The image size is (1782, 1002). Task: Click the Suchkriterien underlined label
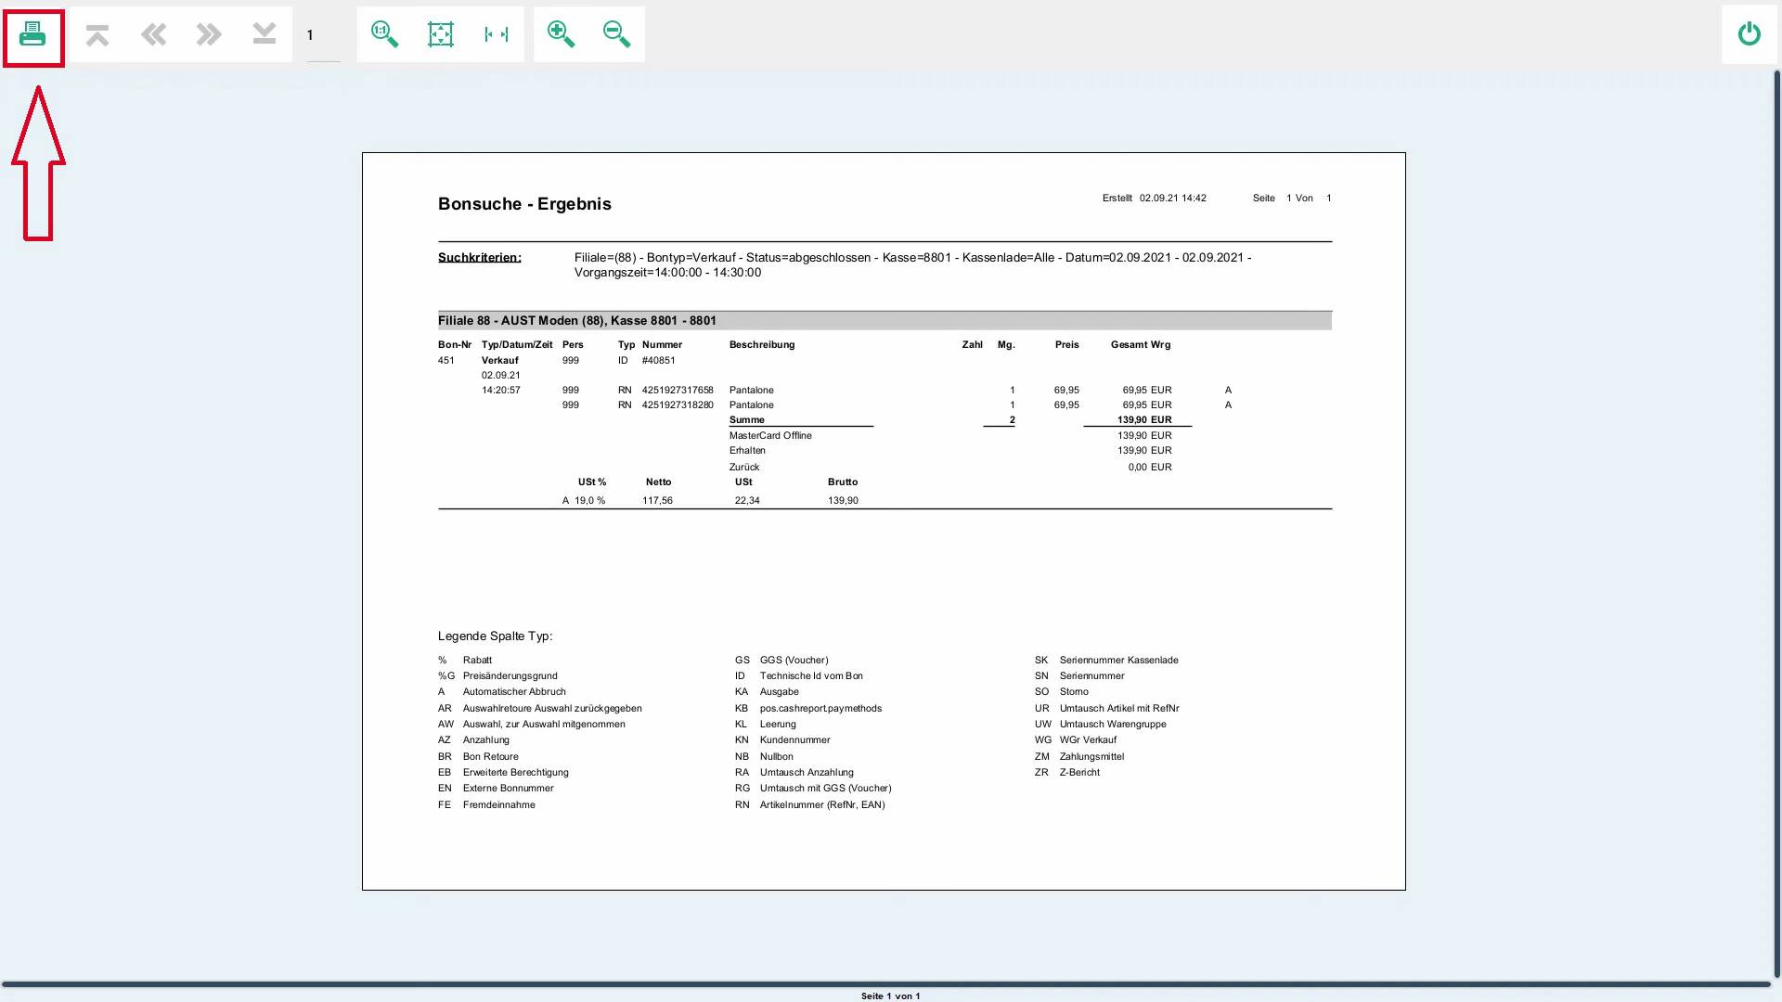pyautogui.click(x=479, y=258)
